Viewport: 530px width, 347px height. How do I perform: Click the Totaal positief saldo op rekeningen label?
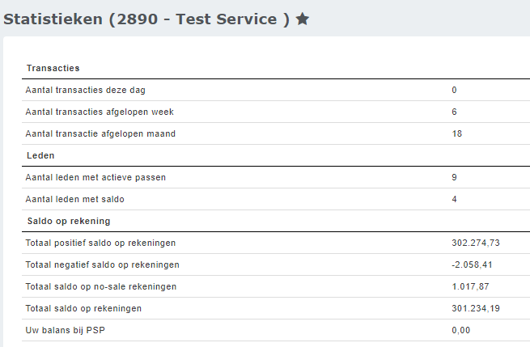click(100, 242)
